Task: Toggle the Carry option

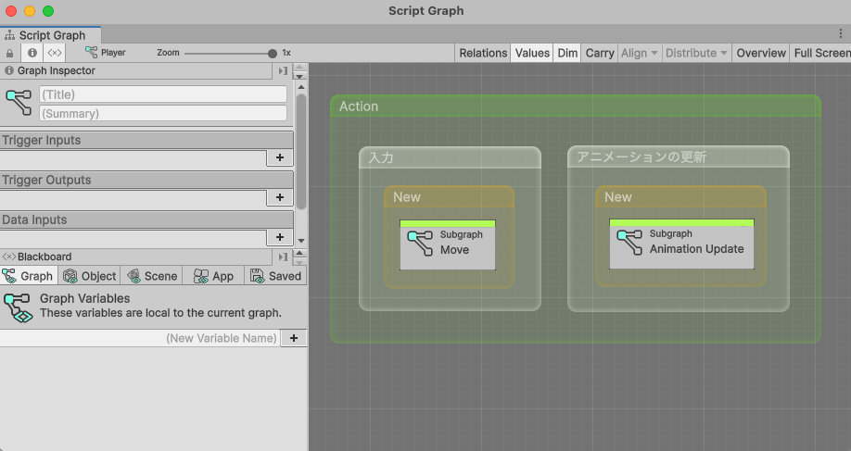Action: [x=599, y=53]
